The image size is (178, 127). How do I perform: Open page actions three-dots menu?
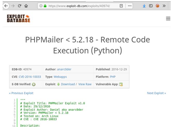(130, 6)
